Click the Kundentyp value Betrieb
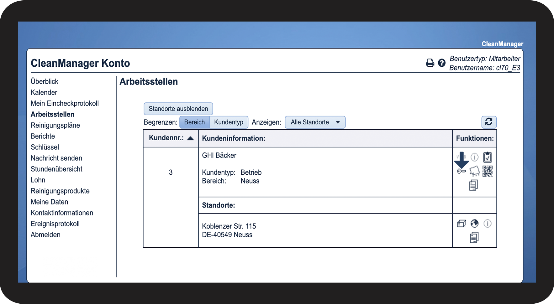This screenshot has height=304, width=554. [x=251, y=173]
